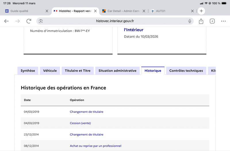Close the Guide qualité tab

[x=47, y=11]
